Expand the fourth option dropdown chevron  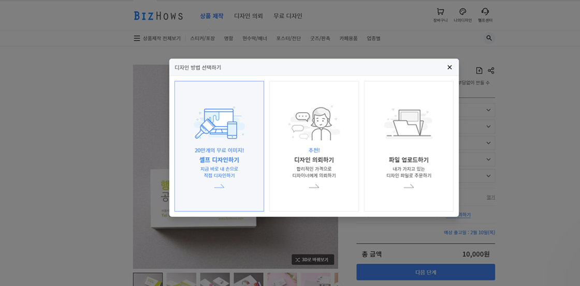pos(488,159)
